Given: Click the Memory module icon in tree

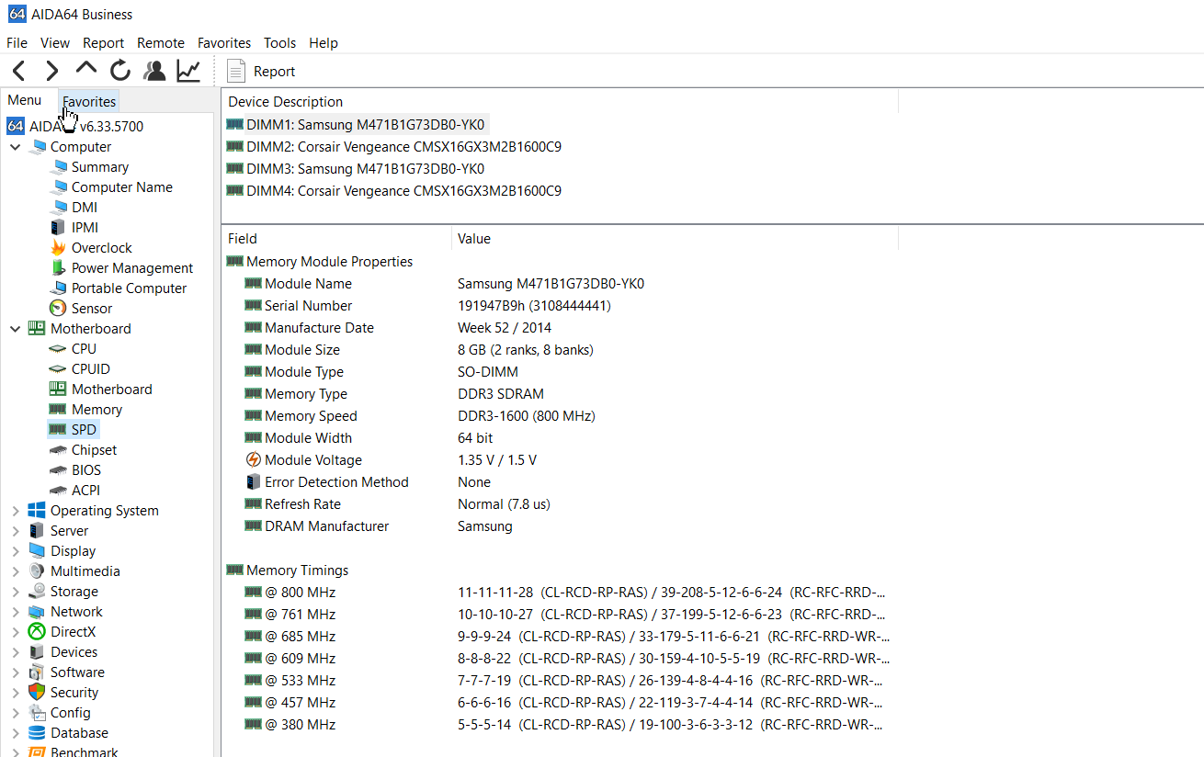Looking at the screenshot, I should coord(58,409).
